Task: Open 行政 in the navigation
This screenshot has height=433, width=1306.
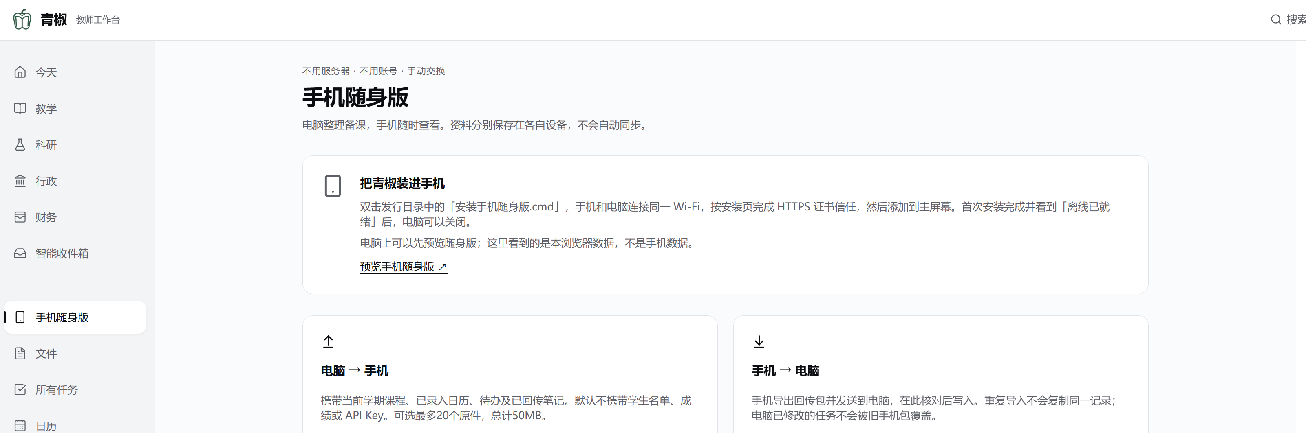Action: (x=75, y=181)
